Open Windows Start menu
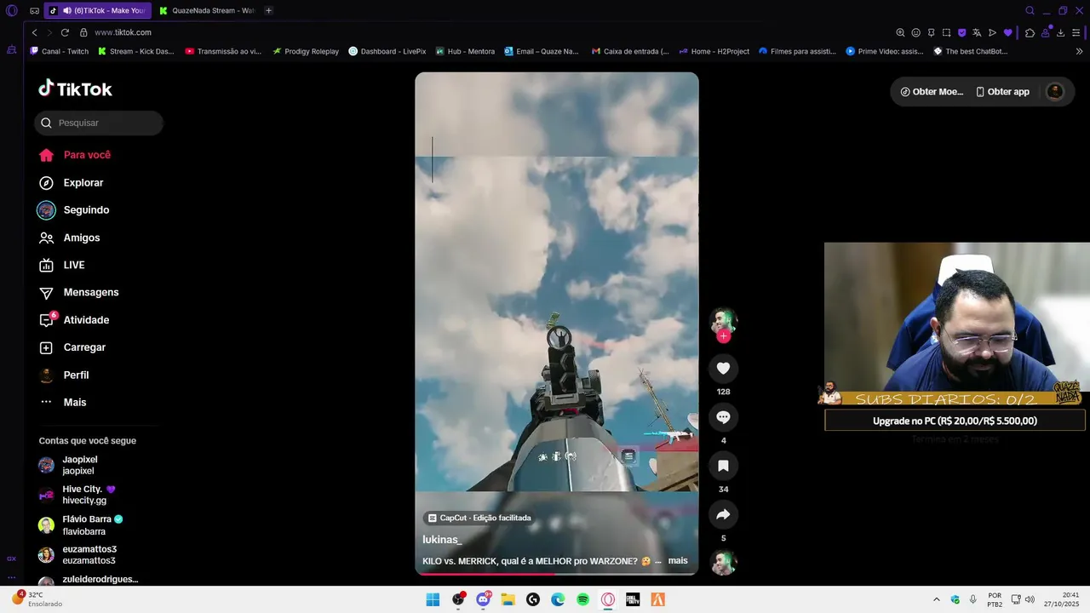 pos(433,599)
